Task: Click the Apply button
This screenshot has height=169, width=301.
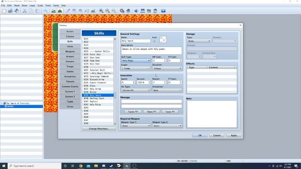Action: [234, 136]
